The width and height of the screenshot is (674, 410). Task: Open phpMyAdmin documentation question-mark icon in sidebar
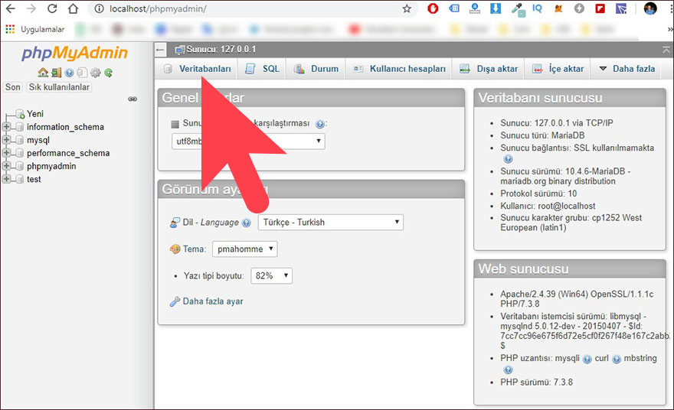pos(69,73)
